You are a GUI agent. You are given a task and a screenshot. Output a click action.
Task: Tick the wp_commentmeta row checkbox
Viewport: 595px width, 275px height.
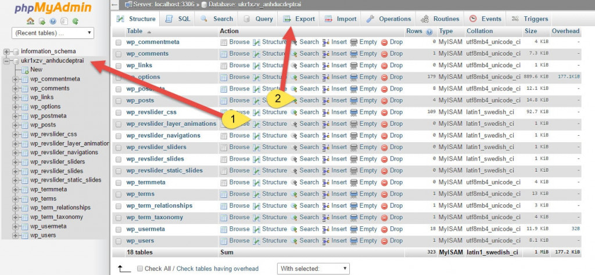click(119, 42)
